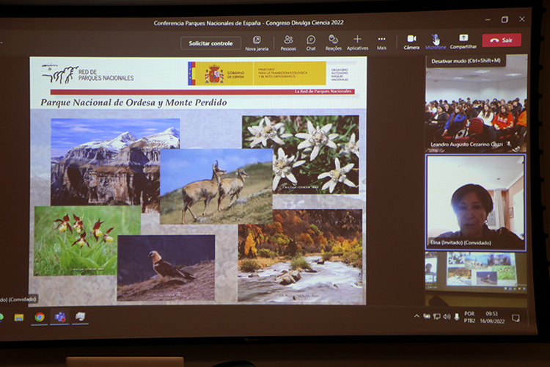Show hidden system tray icons
The width and height of the screenshot is (550, 367).
[x=417, y=316]
